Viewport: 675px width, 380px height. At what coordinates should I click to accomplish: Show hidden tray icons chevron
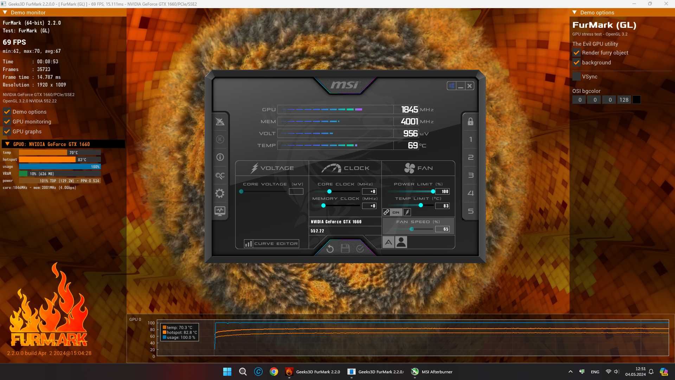click(570, 372)
